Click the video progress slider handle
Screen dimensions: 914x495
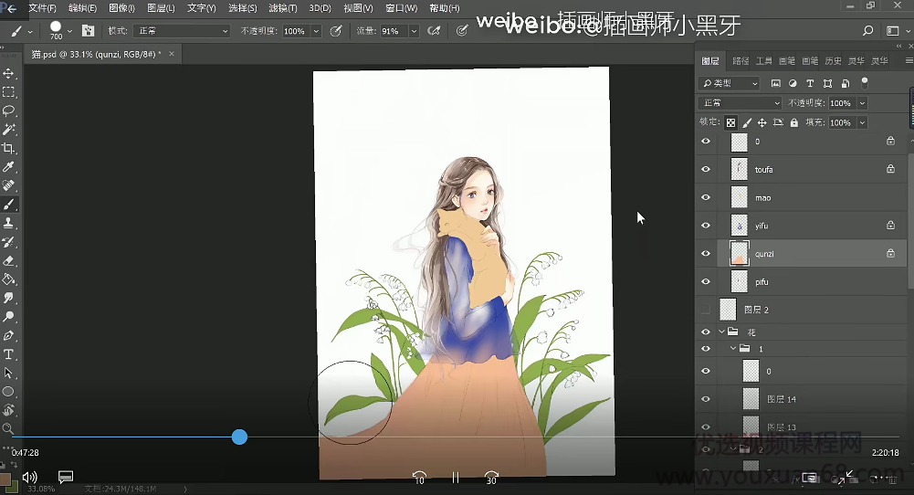[x=239, y=437]
